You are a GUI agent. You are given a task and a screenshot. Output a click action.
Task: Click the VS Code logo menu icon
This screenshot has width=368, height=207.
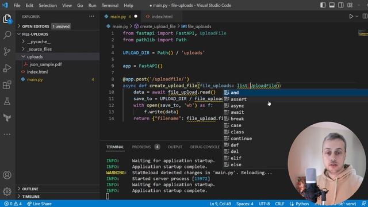[x=5, y=5]
